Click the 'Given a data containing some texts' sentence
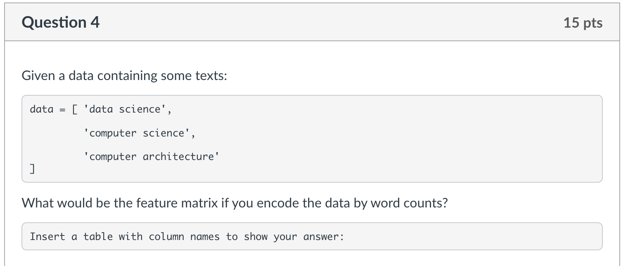The width and height of the screenshot is (635, 266). point(124,76)
